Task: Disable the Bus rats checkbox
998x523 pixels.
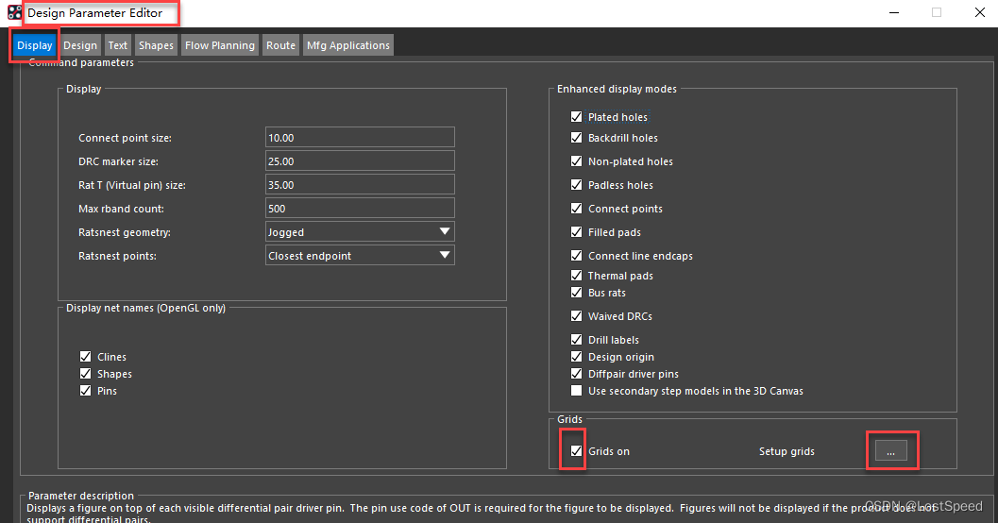Action: [x=576, y=292]
